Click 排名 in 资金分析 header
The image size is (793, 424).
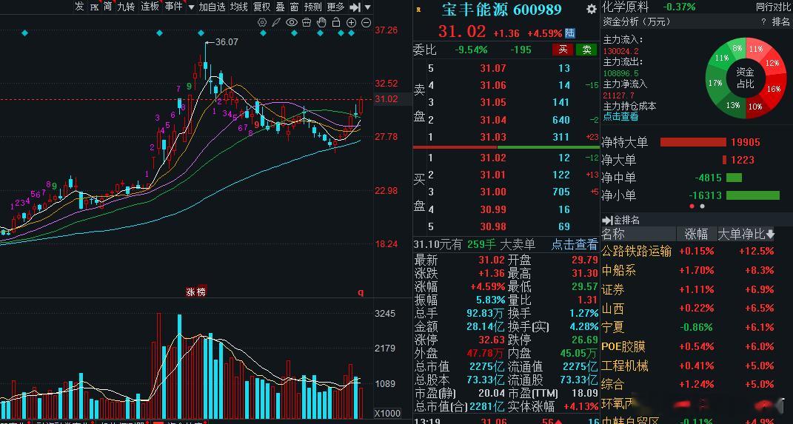pos(781,21)
